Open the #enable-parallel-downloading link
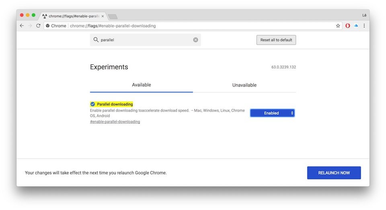 click(x=115, y=122)
